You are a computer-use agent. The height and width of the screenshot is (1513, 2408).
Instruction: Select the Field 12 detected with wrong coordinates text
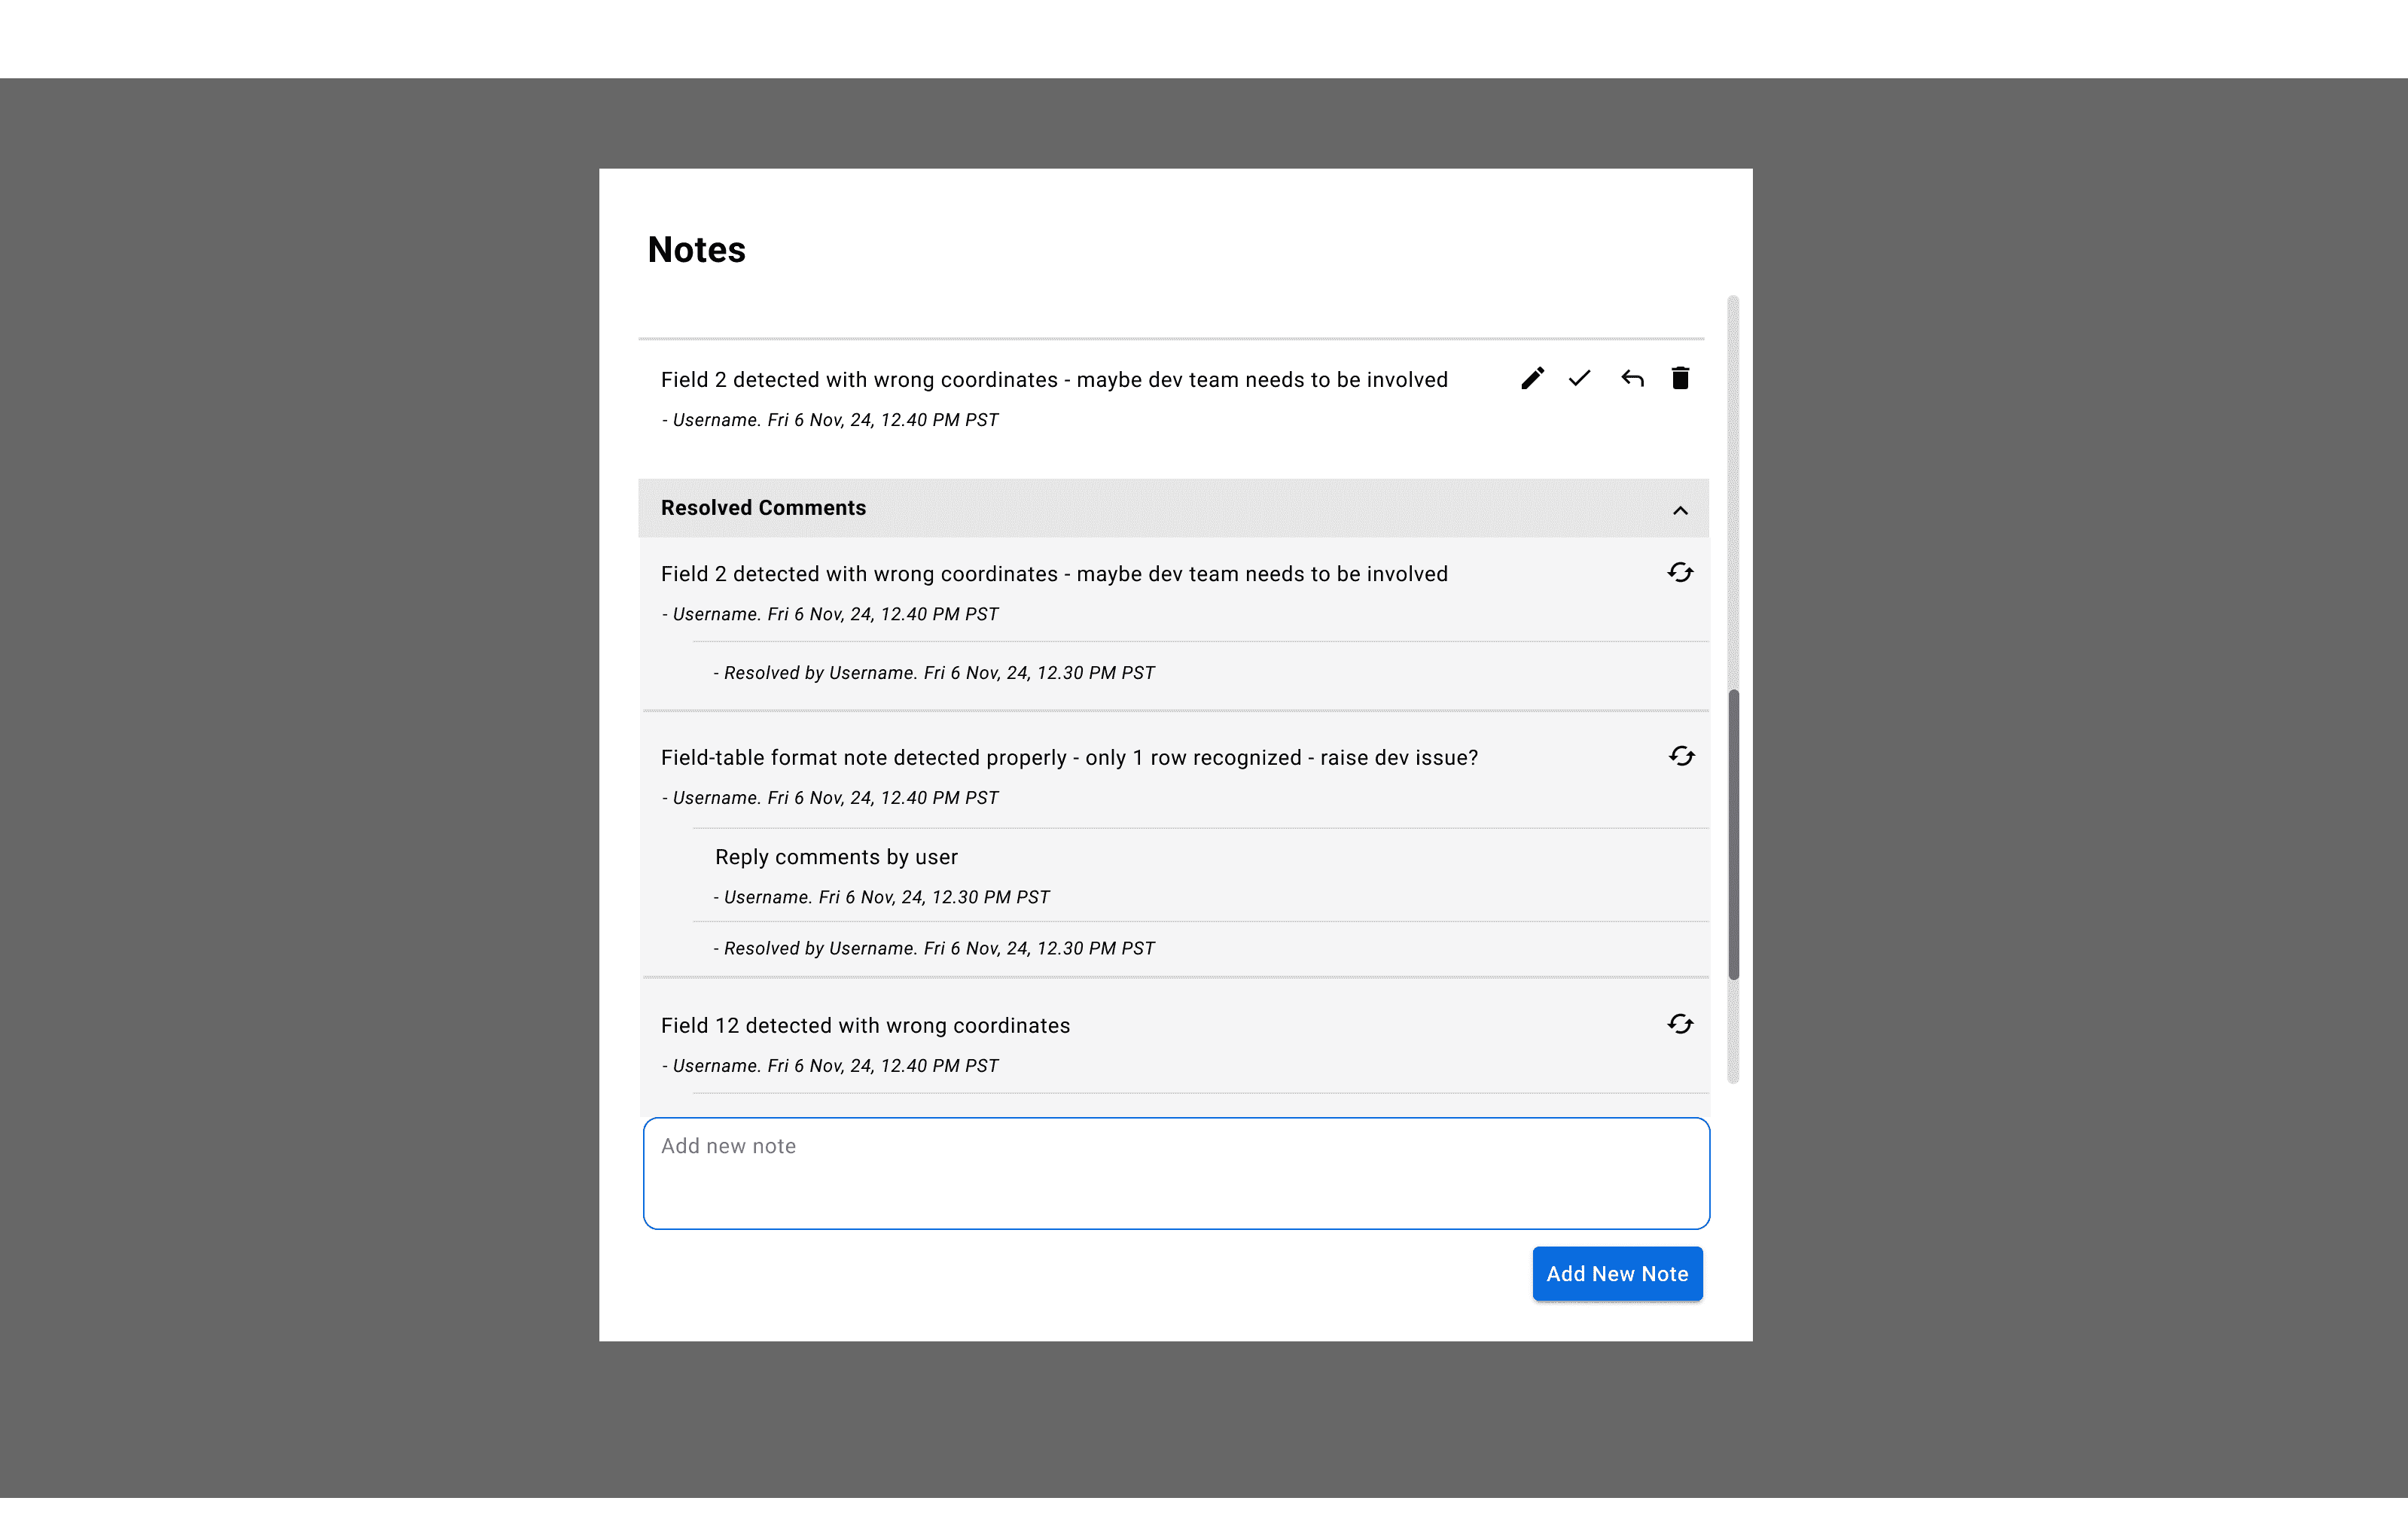tap(865, 1025)
